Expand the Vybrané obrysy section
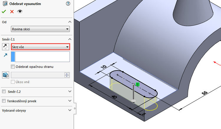The image size is (221, 129). pyautogui.click(x=70, y=110)
